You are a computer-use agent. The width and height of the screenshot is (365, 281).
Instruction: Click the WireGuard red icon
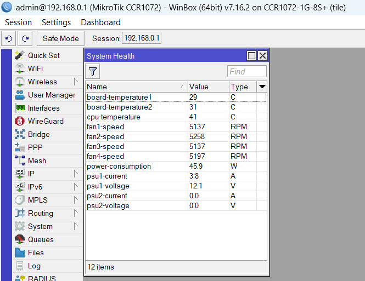pyautogui.click(x=20, y=121)
